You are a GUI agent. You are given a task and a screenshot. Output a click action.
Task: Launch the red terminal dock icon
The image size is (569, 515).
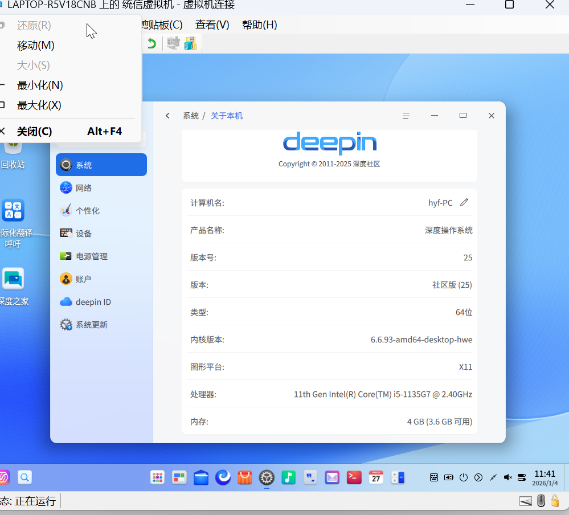coord(354,477)
